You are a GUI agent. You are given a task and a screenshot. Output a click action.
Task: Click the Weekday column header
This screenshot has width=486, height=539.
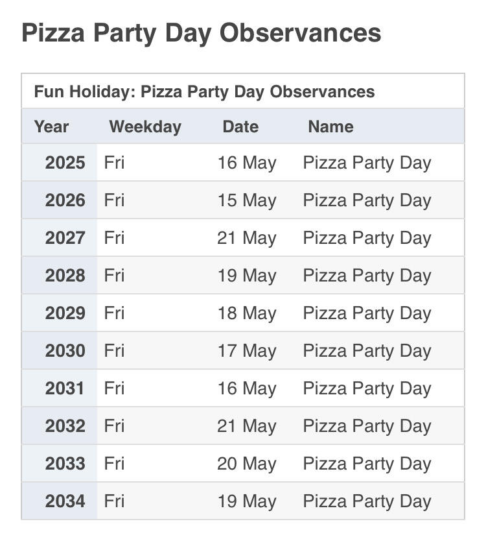coord(145,127)
